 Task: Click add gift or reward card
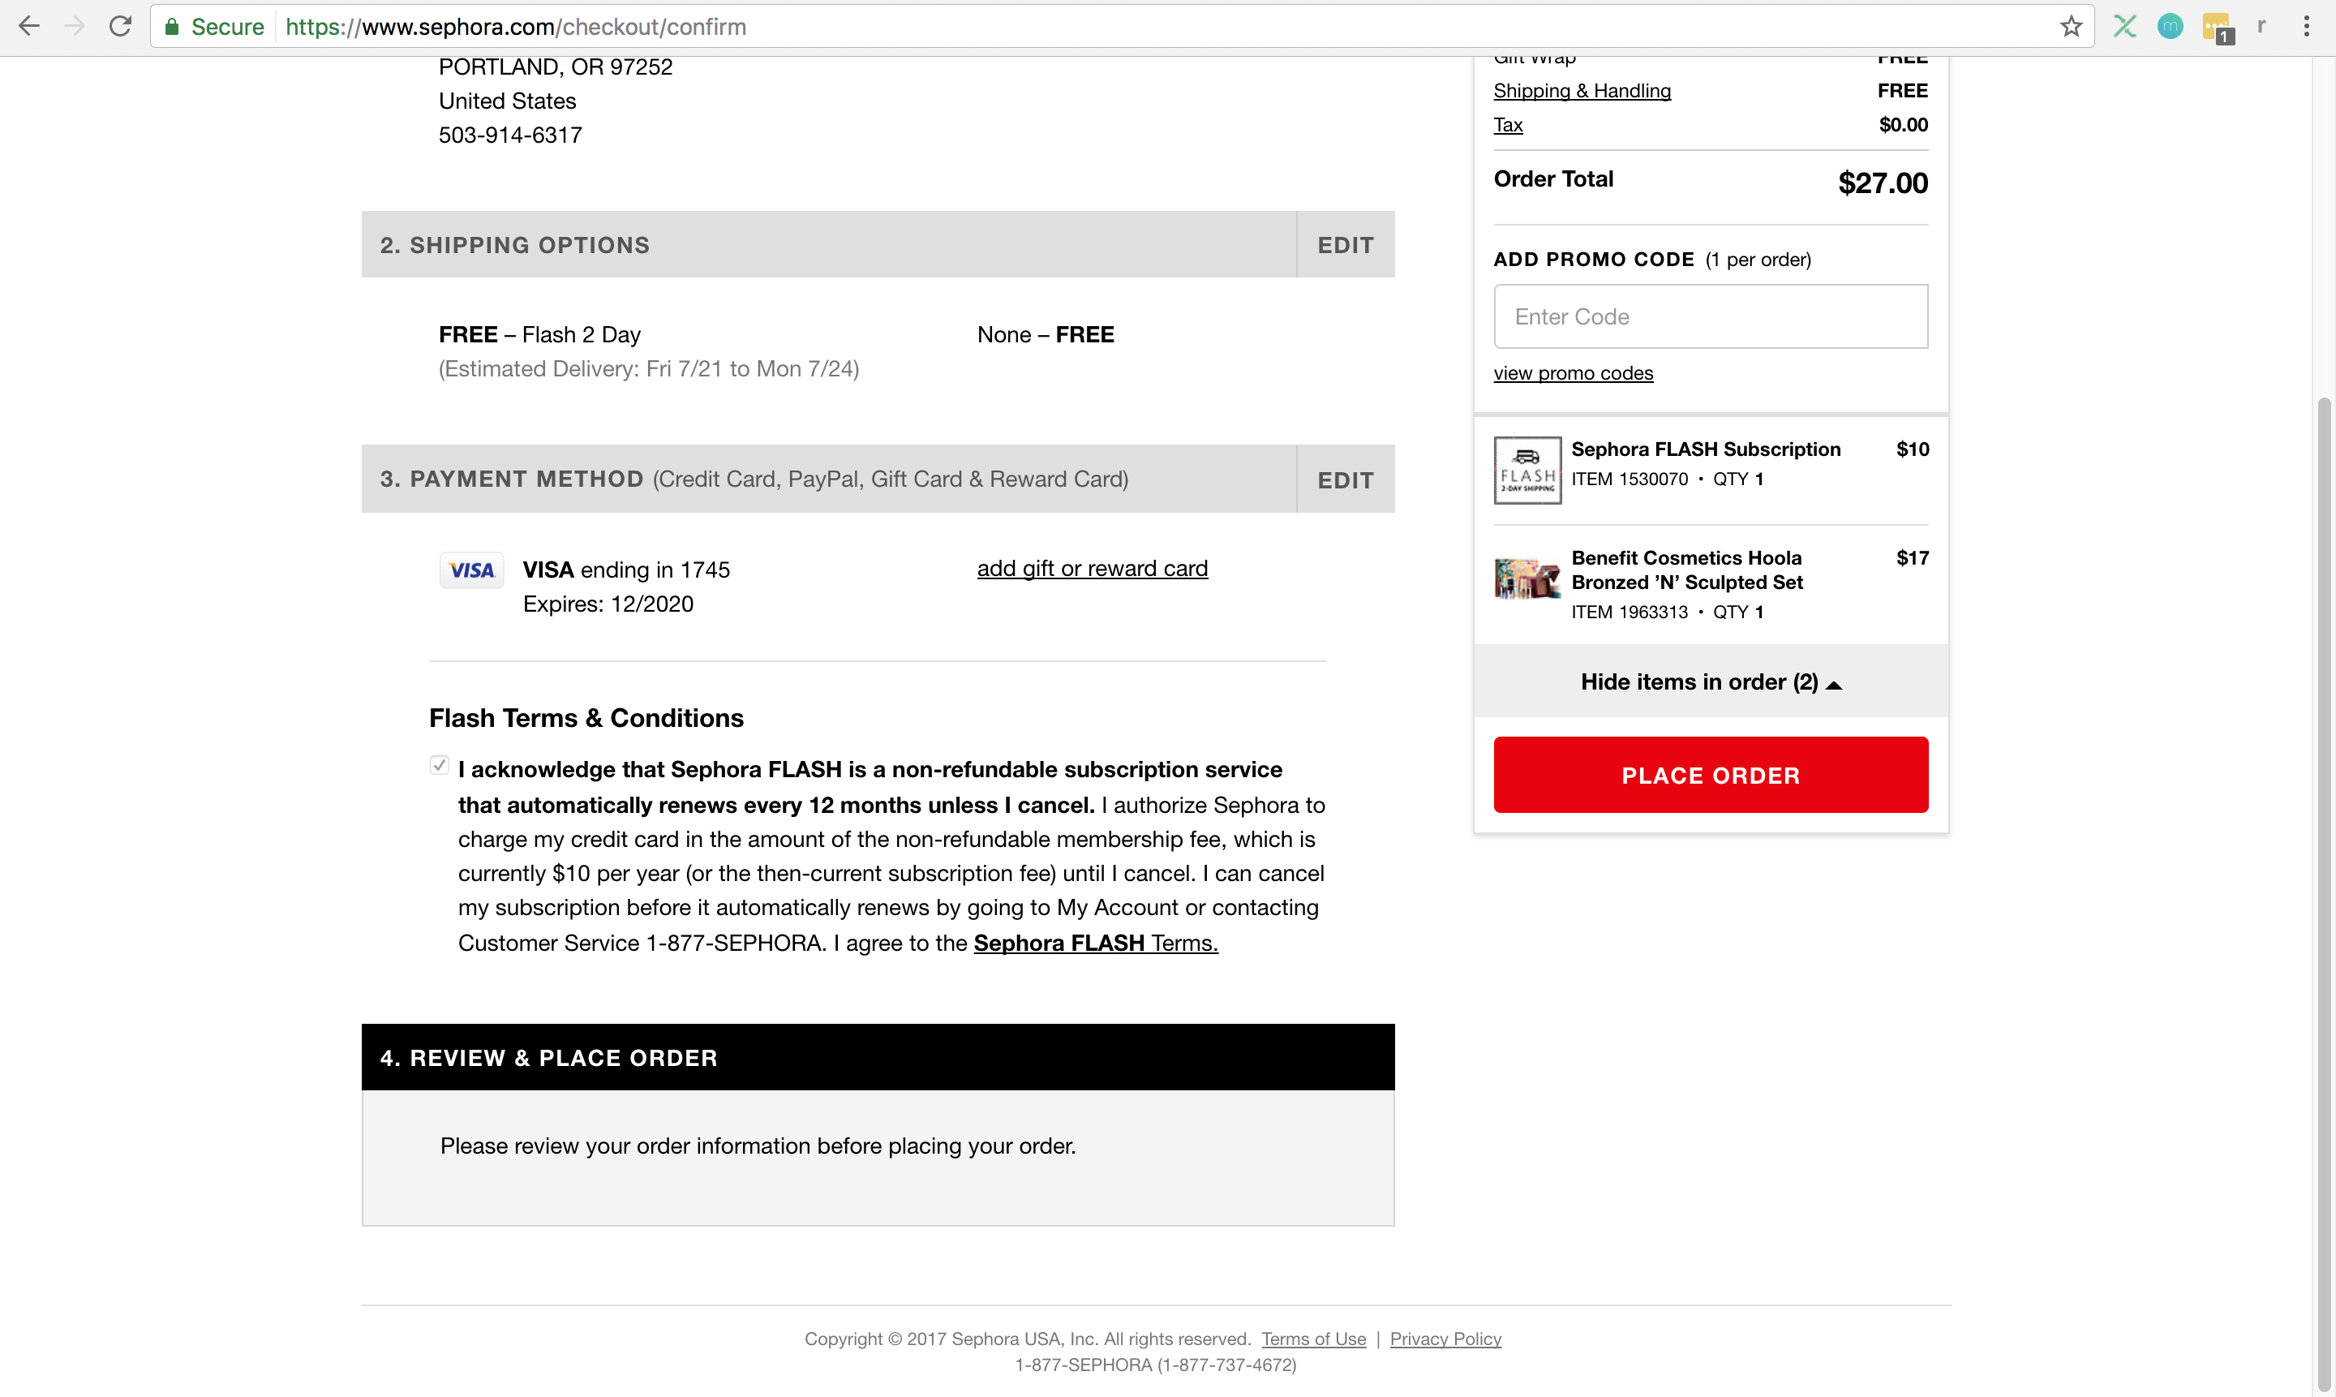(x=1092, y=569)
